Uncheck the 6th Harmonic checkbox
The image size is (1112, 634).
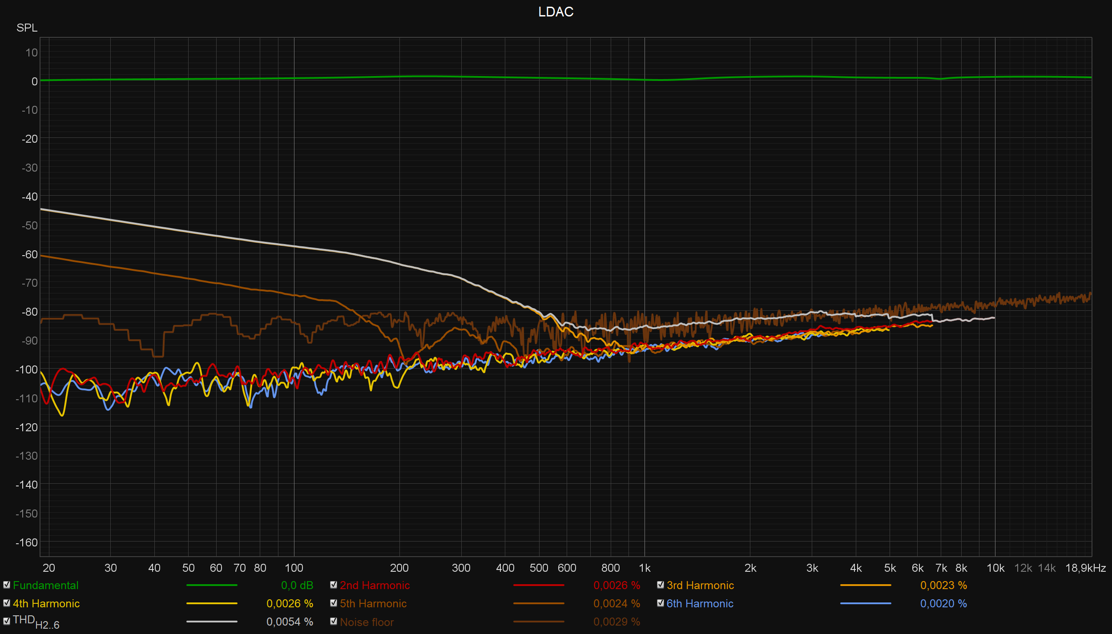tap(661, 603)
